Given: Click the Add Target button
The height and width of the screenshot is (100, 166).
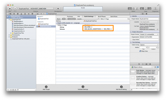Looking at the screenshot, I should point(46,88).
